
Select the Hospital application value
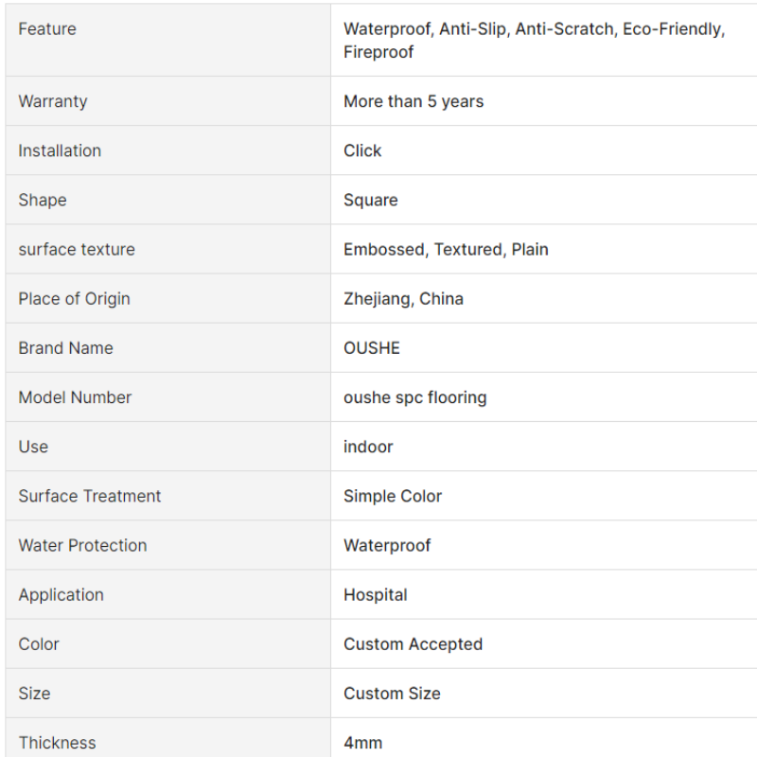[x=375, y=595]
